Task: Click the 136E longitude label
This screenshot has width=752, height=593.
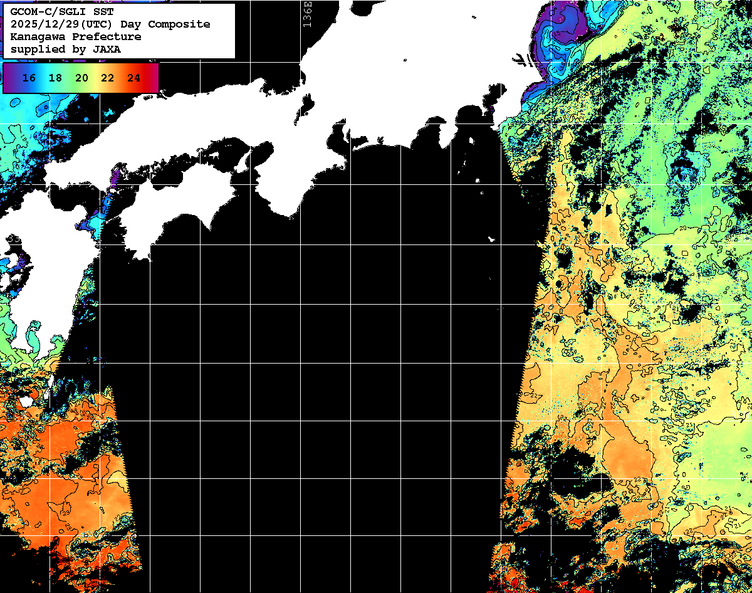Action: coord(306,13)
